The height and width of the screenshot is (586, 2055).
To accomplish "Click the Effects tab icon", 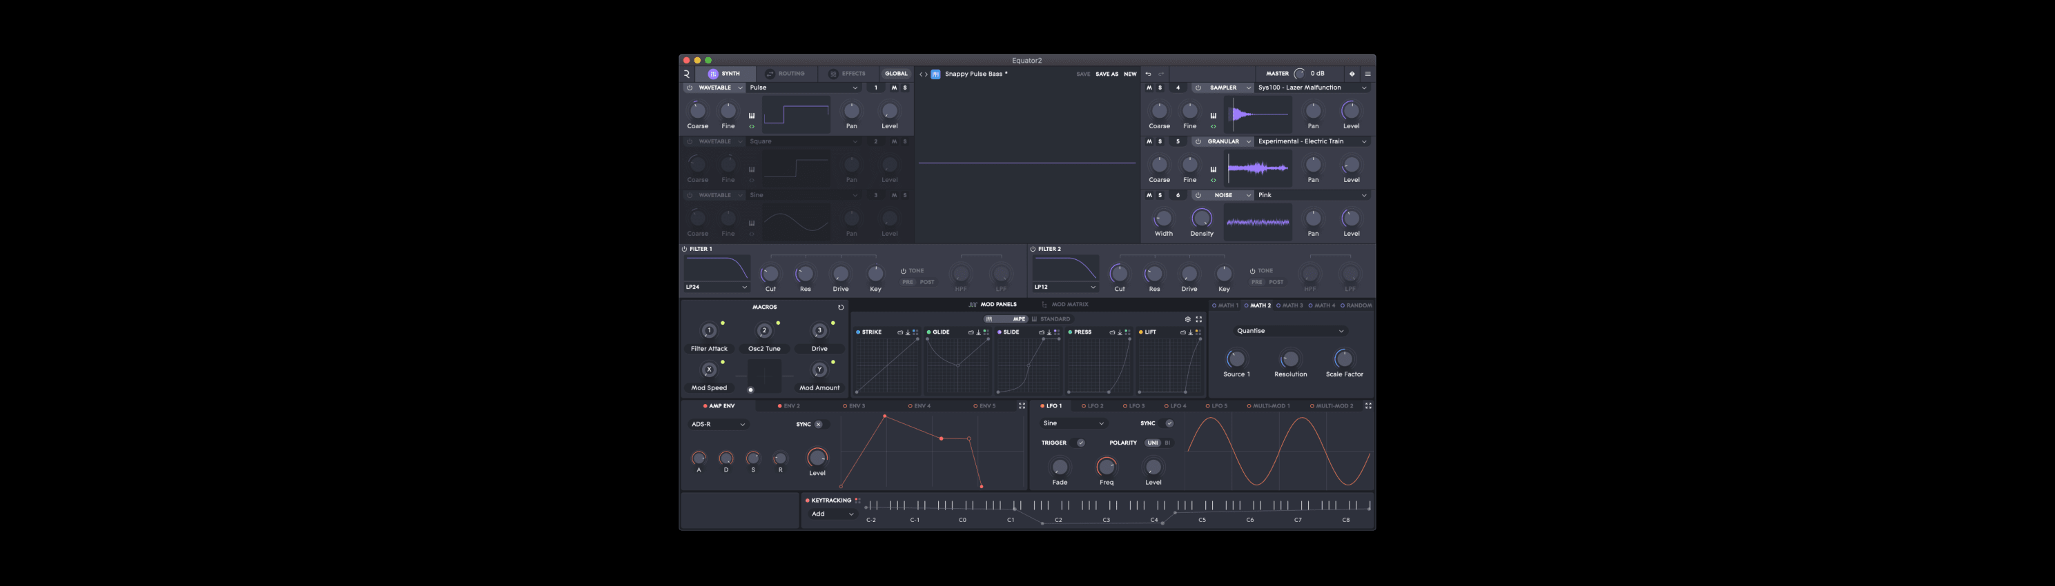I will [x=833, y=74].
